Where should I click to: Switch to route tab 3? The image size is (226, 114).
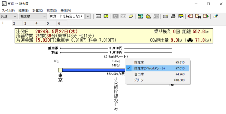[x=28, y=23]
